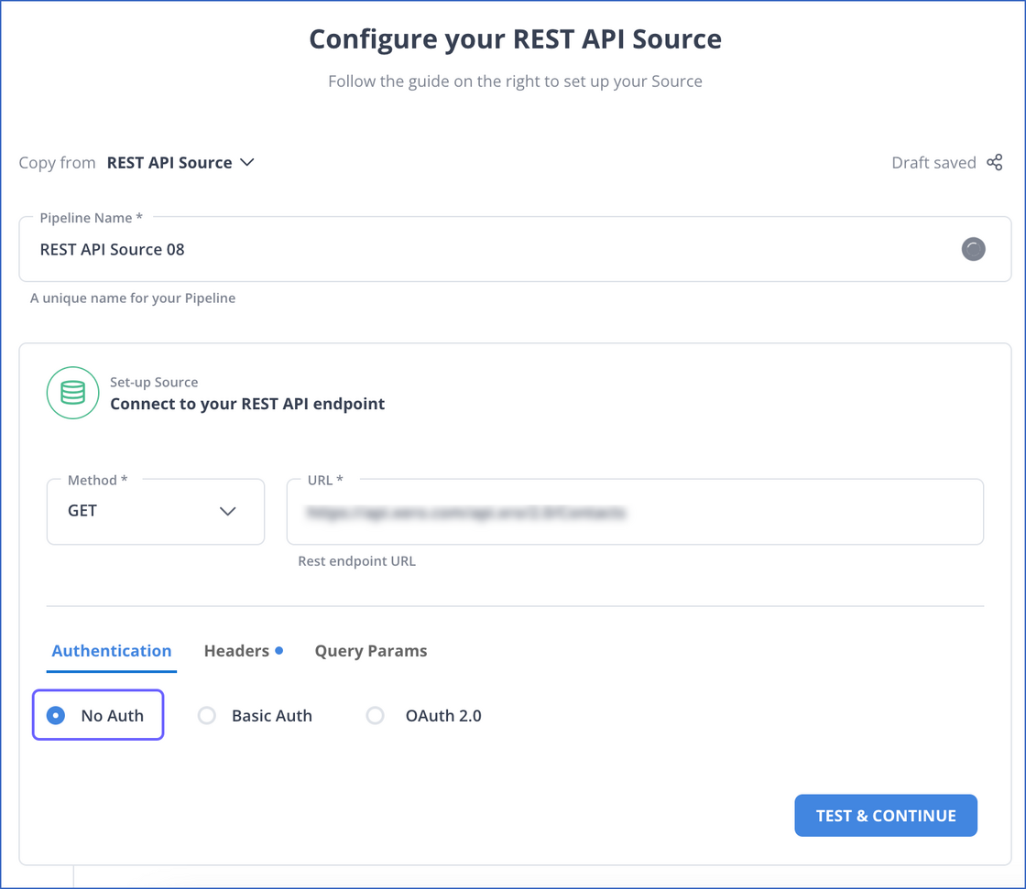The height and width of the screenshot is (889, 1026).
Task: Expand the Copy from REST API Source dropdown
Action: click(180, 163)
